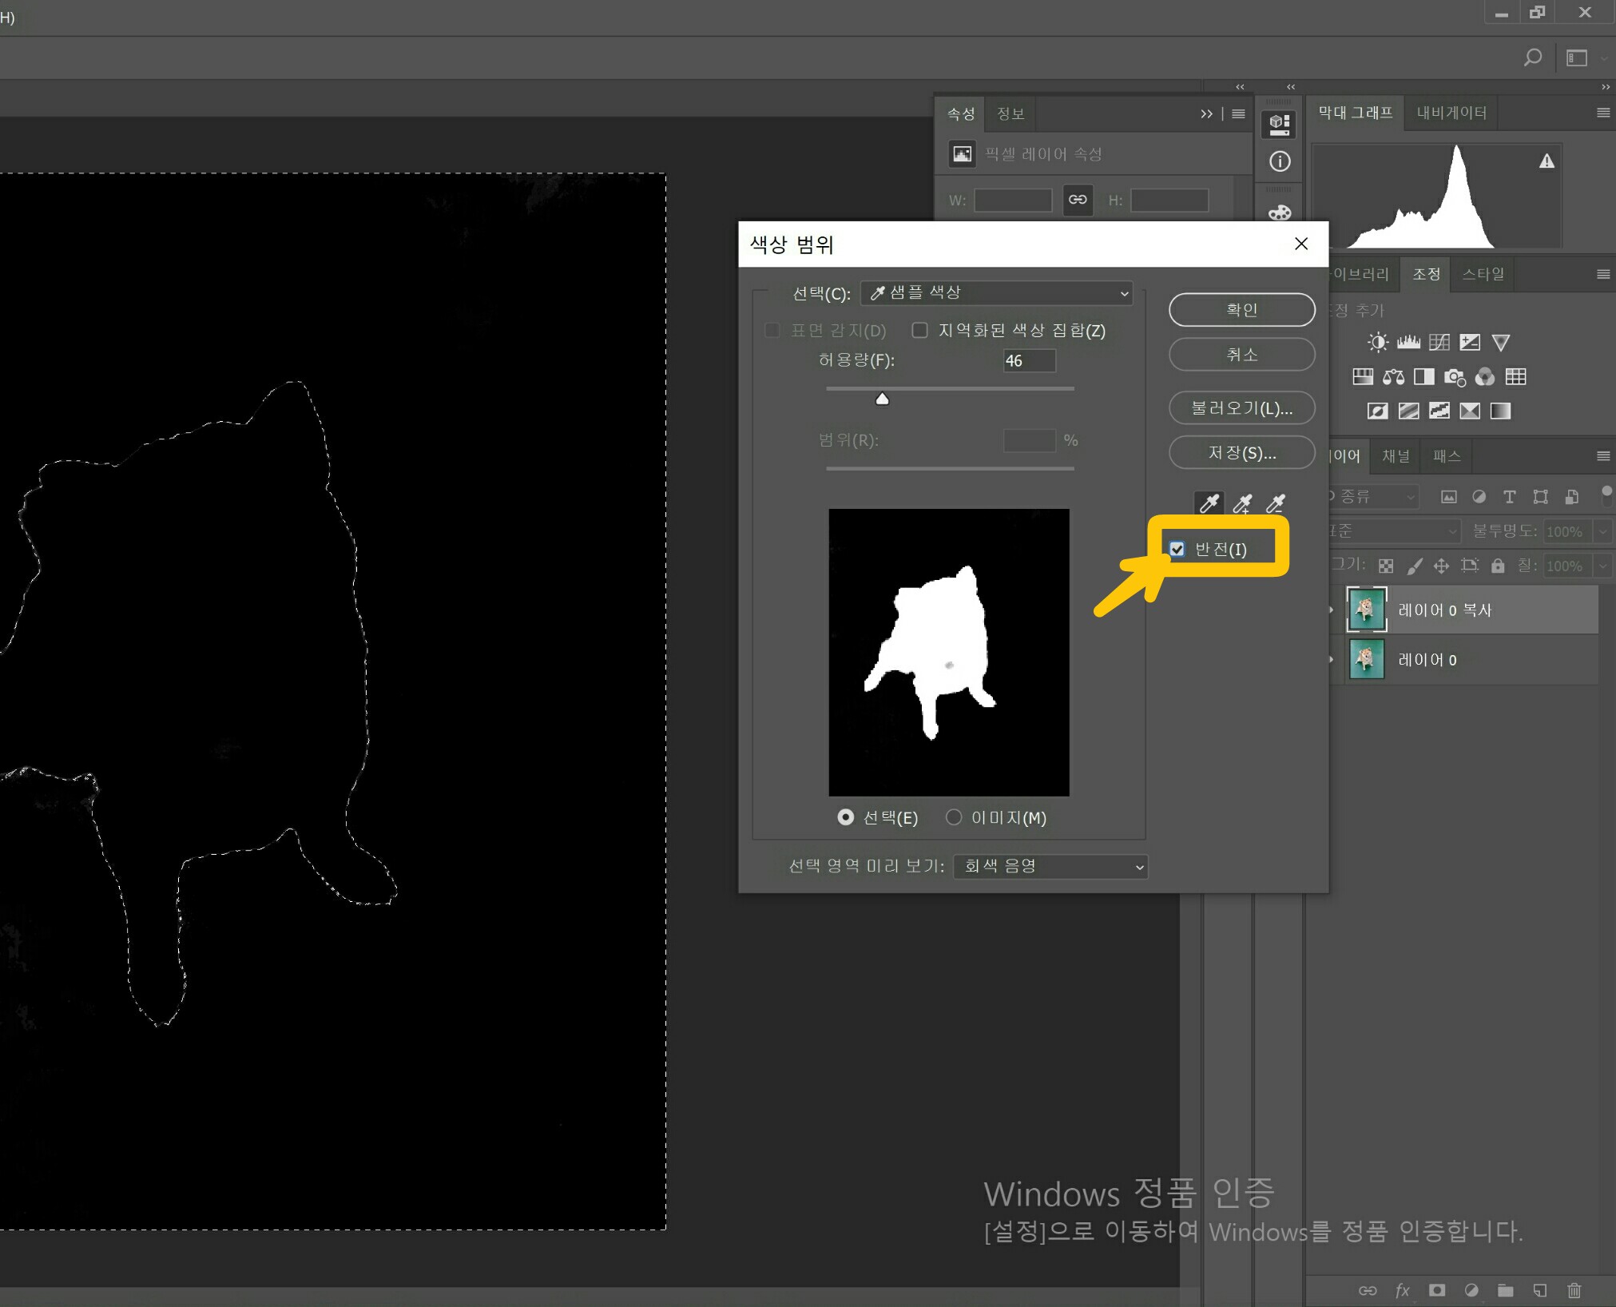Image resolution: width=1616 pixels, height=1307 pixels.
Task: Select the subtract-from-sample eyedropper icon
Action: point(1276,503)
